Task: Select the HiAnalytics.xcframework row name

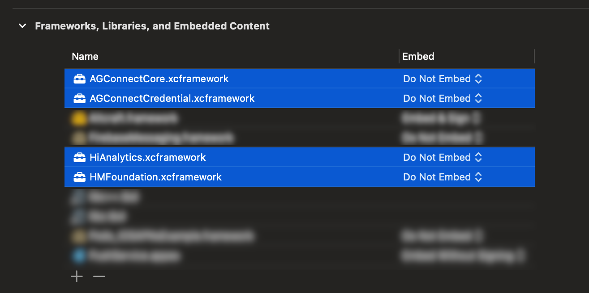Action: pos(148,158)
